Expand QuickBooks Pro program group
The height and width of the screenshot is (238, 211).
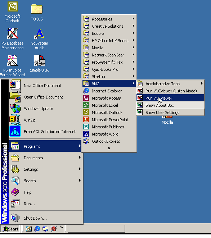coord(109,69)
